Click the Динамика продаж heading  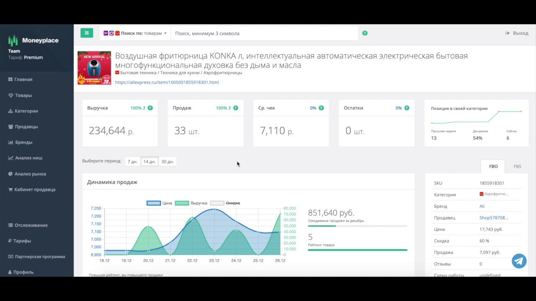tap(112, 182)
